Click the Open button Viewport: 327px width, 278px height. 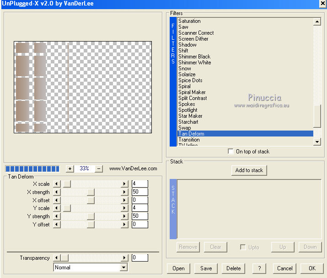(178, 268)
